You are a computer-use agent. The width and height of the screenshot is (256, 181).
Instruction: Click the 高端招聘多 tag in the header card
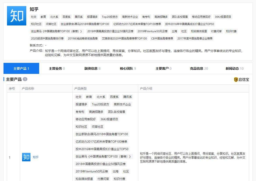161,17
